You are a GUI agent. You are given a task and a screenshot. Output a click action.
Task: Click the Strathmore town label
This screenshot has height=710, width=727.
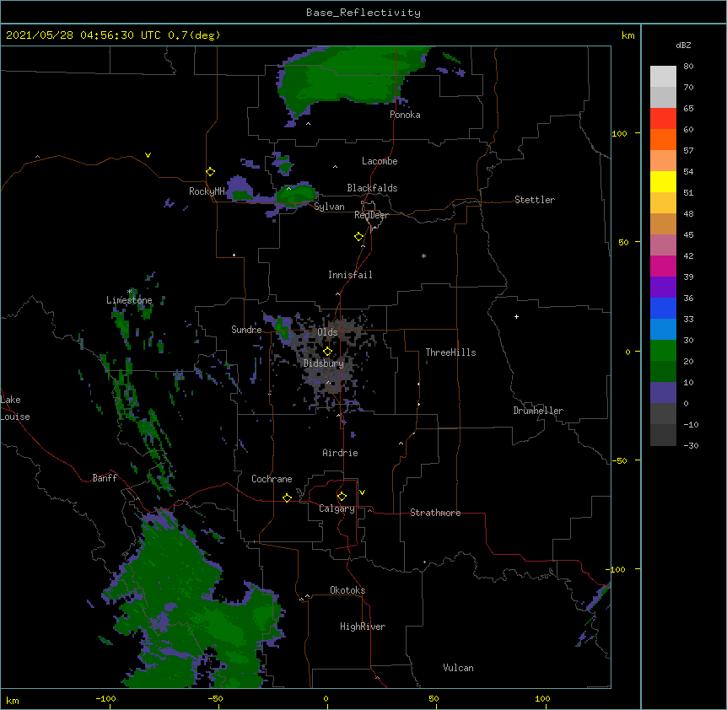pyautogui.click(x=435, y=513)
